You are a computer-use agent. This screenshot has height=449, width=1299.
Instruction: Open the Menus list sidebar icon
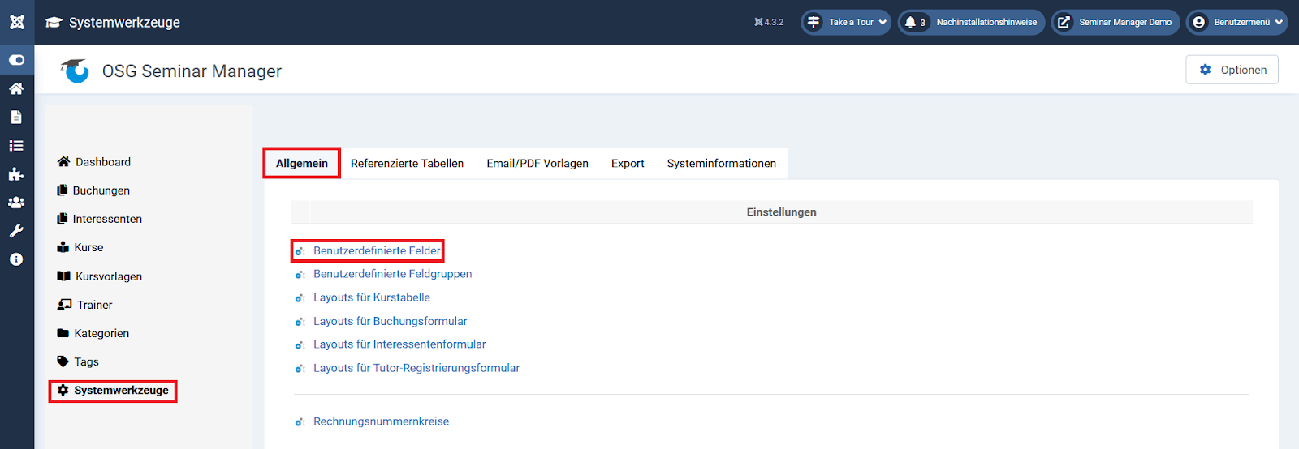pyautogui.click(x=16, y=146)
